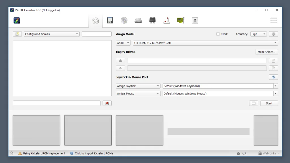The width and height of the screenshot is (290, 163).
Task: Browse for a second floppy disk file
Action: 274,68
